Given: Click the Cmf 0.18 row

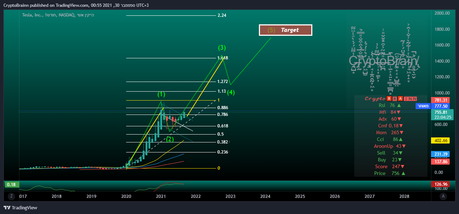Looking at the screenshot, I should (391, 126).
